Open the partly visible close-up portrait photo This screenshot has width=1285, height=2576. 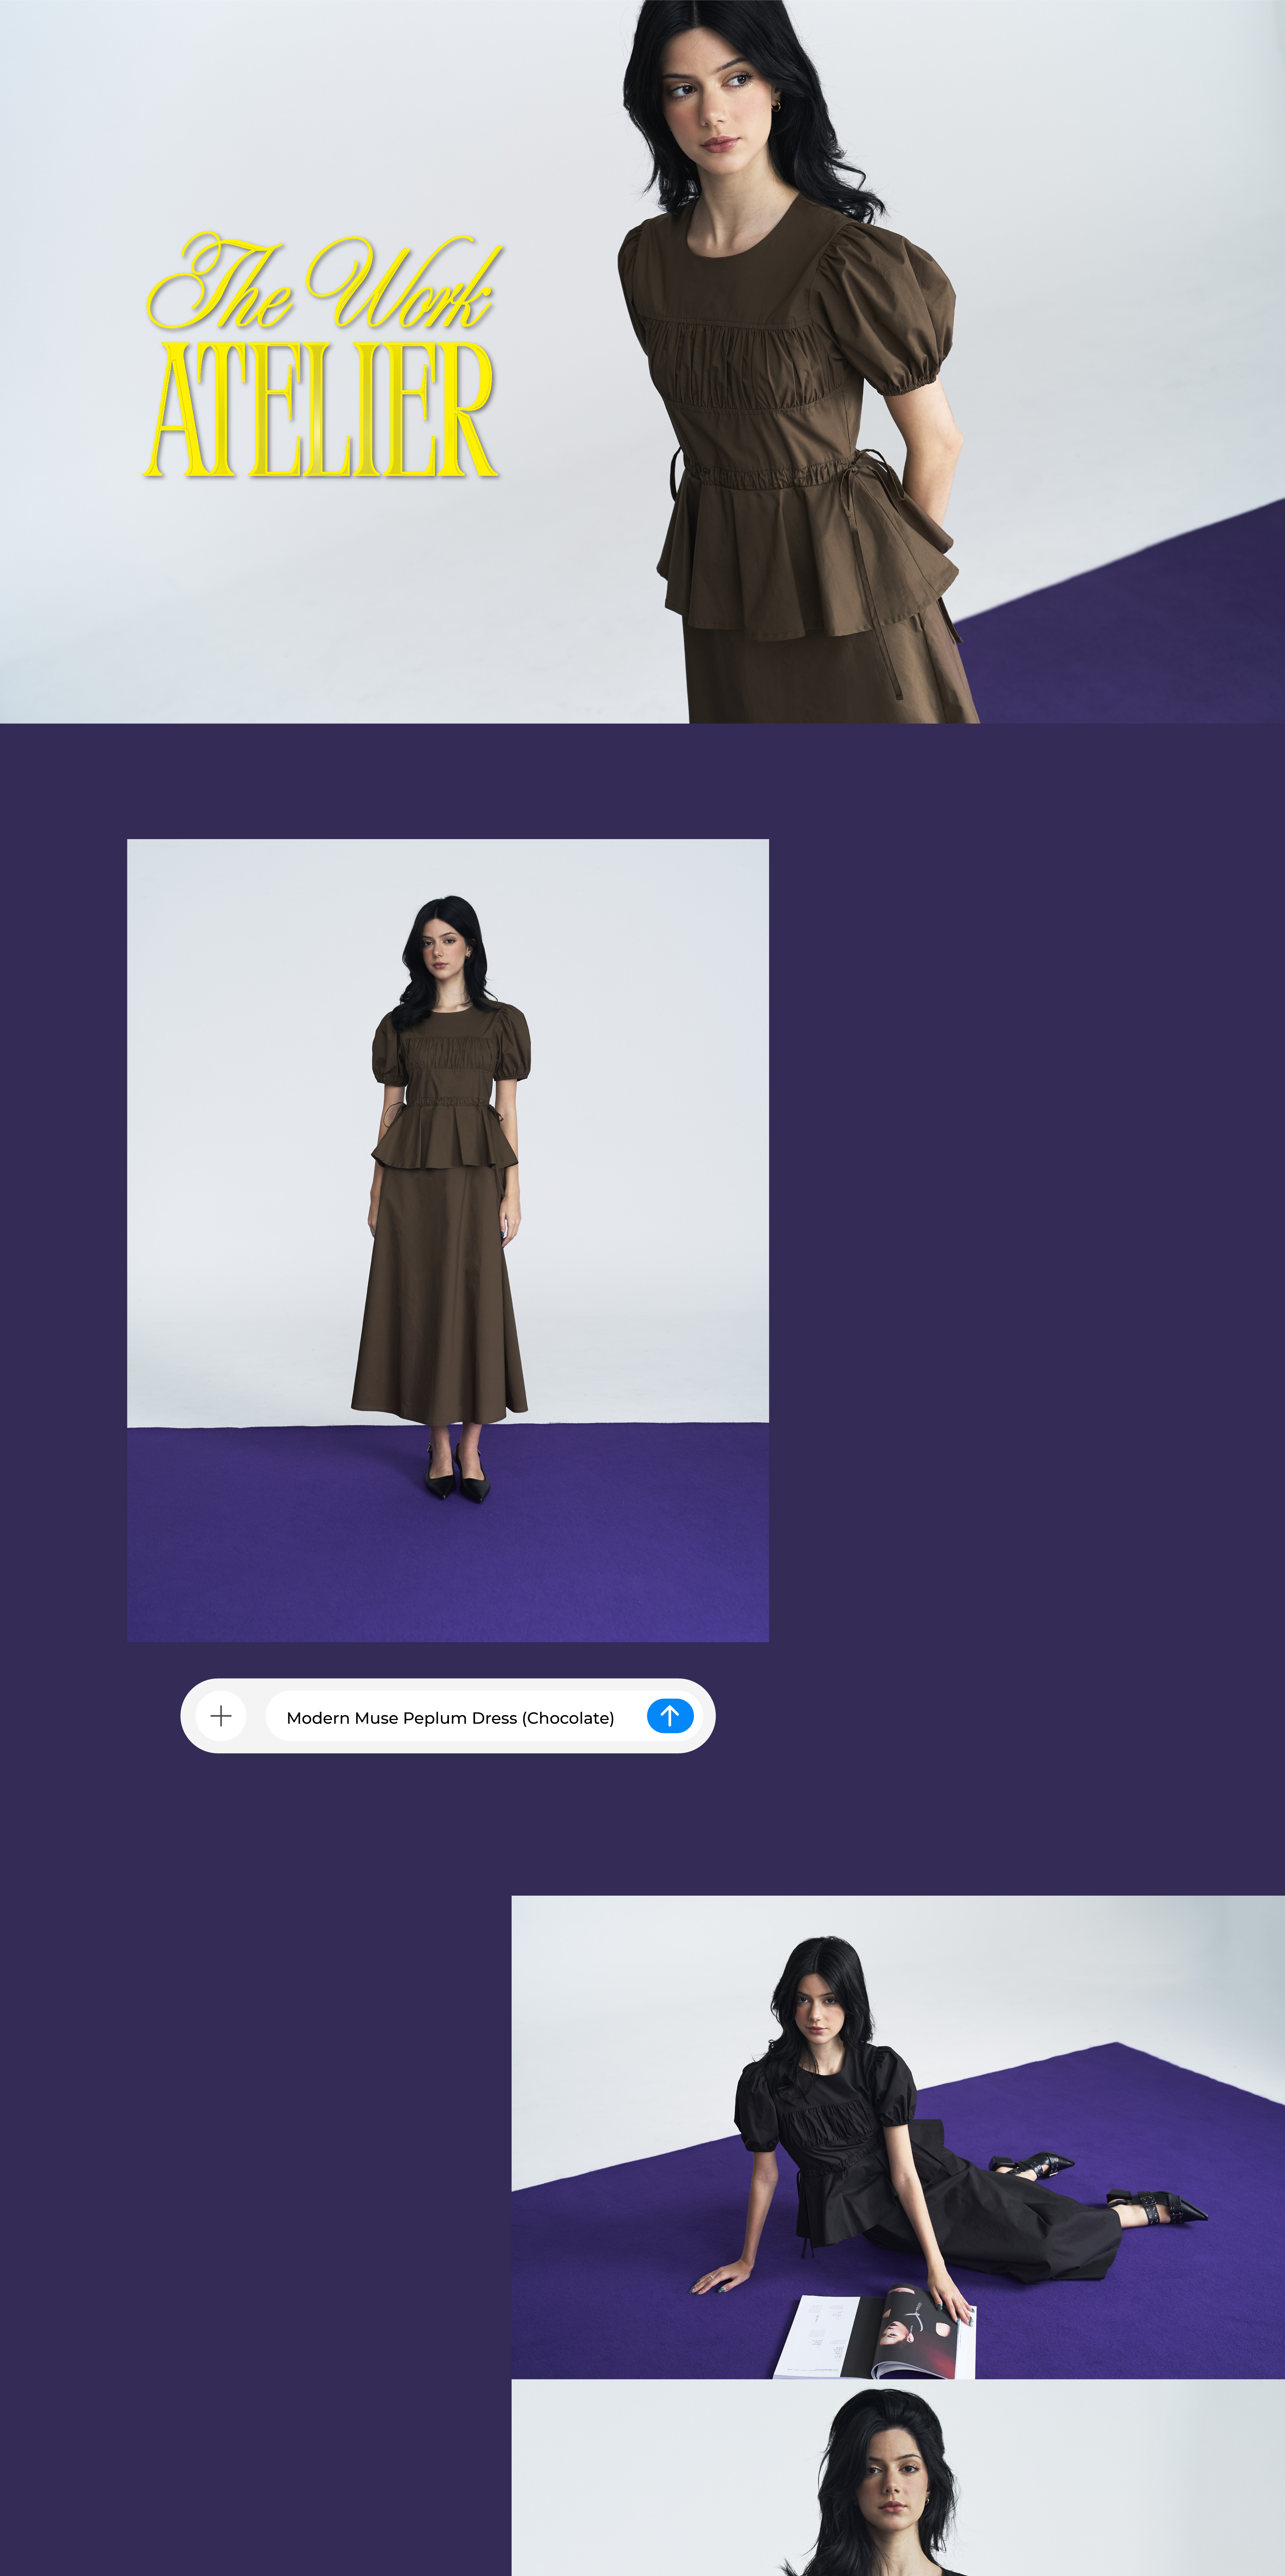tap(898, 2478)
